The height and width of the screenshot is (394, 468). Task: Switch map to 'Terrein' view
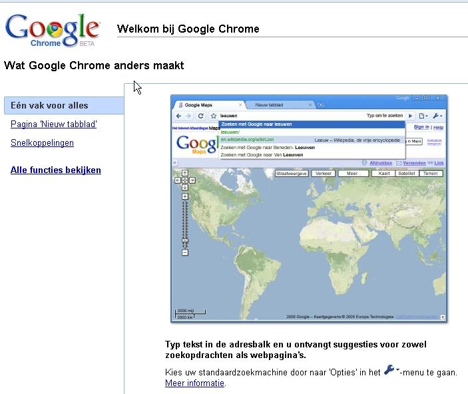click(431, 174)
